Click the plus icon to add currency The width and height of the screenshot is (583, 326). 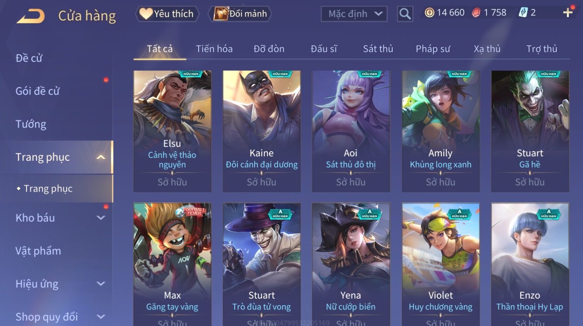[568, 13]
